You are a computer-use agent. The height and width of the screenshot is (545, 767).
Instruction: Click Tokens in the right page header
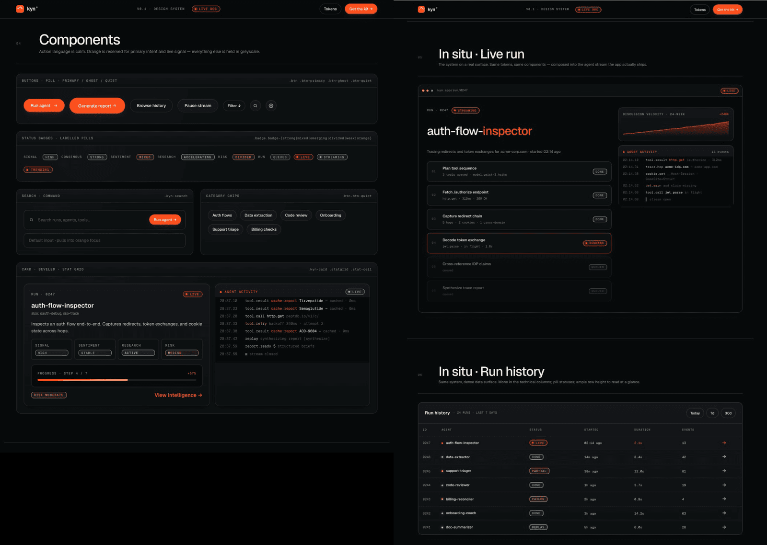(700, 10)
